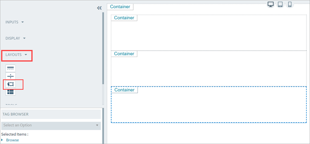Pick the container layout icon highlighted in red
310x144 pixels.
[x=10, y=84]
